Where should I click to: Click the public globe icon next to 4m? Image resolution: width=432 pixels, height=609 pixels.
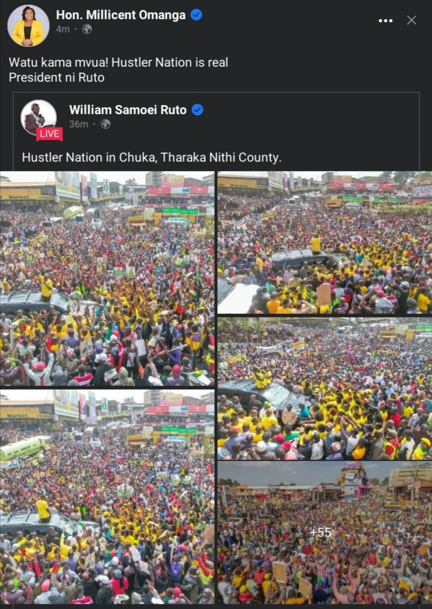coord(87,29)
